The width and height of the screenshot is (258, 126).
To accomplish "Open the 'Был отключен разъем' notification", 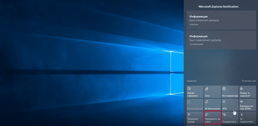I will 221,20.
